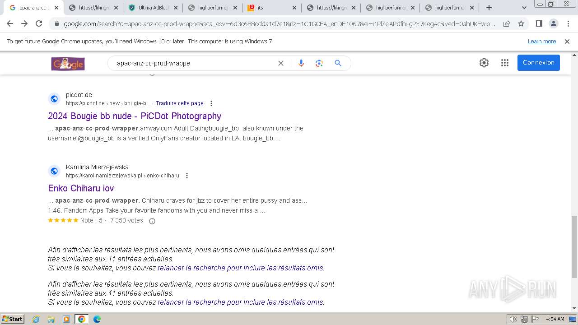Image resolution: width=578 pixels, height=325 pixels.
Task: Reload the current page
Action: (x=39, y=23)
